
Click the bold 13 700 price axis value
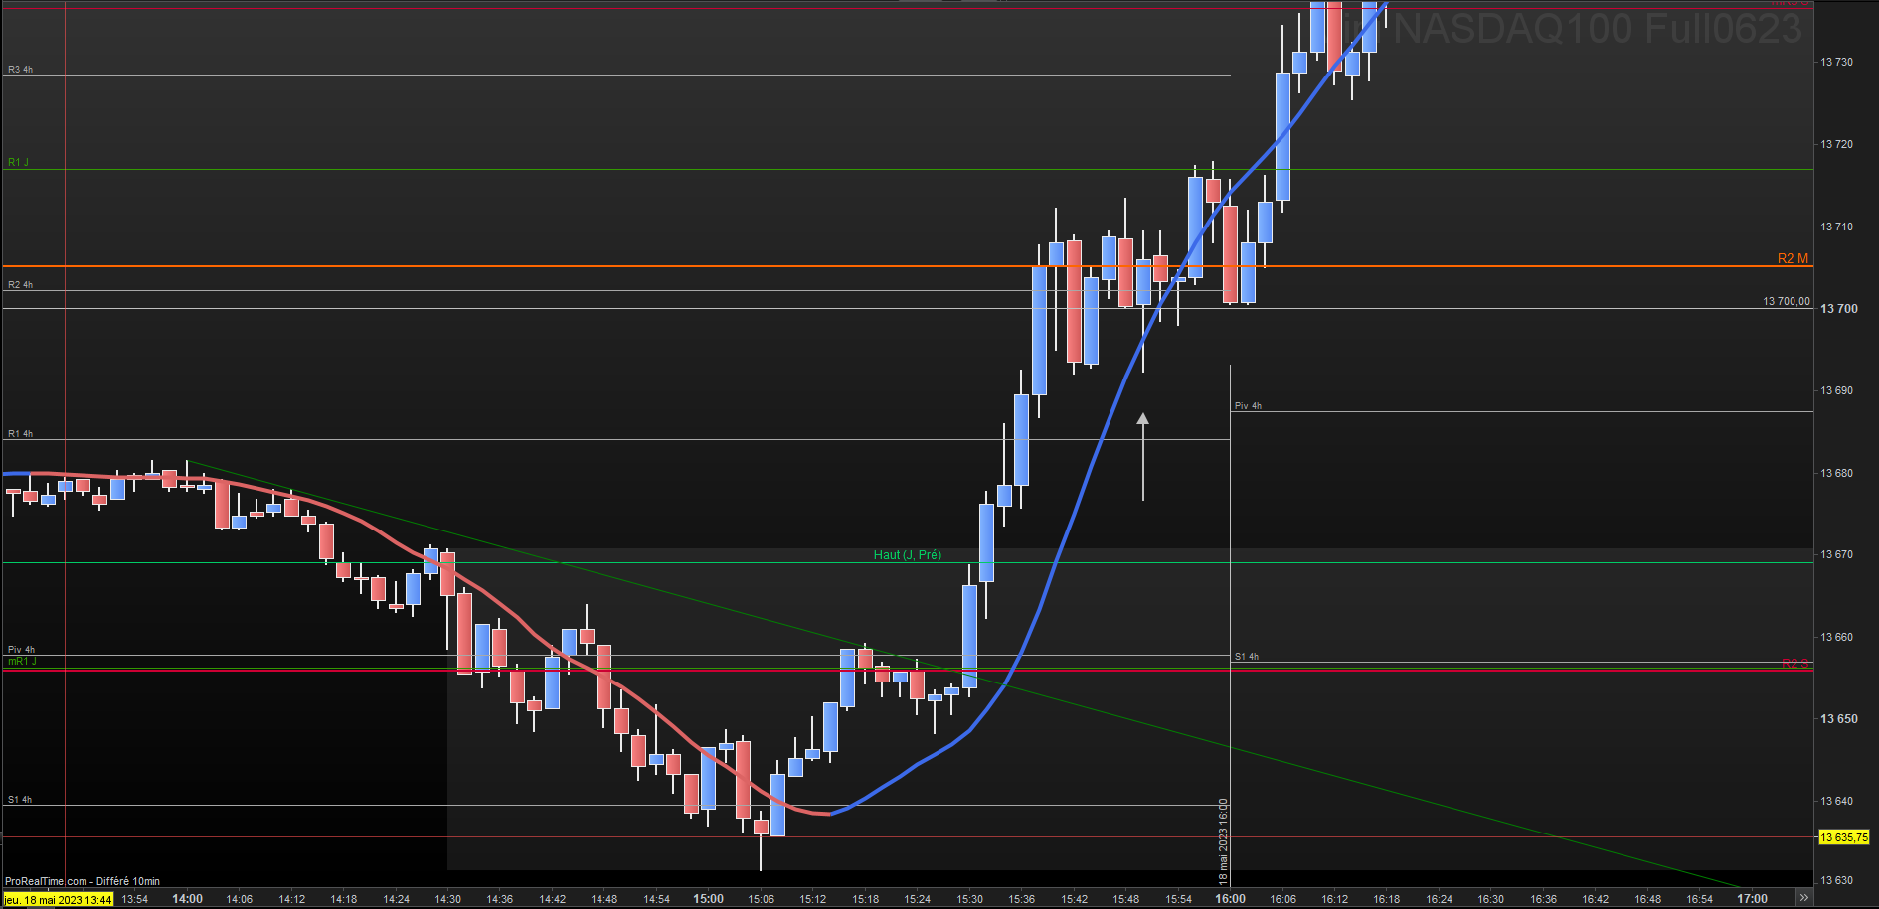(x=1839, y=309)
